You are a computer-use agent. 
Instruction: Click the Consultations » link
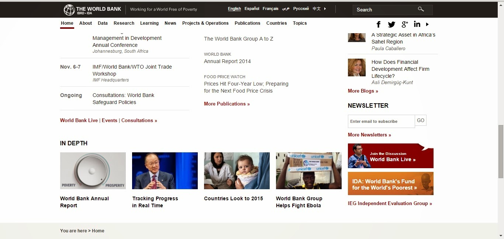[x=139, y=120]
